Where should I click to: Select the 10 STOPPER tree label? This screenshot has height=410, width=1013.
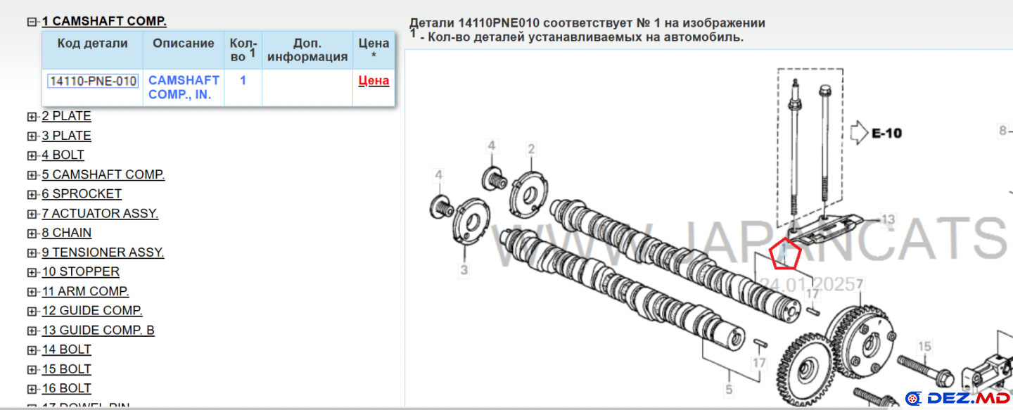pyautogui.click(x=80, y=271)
